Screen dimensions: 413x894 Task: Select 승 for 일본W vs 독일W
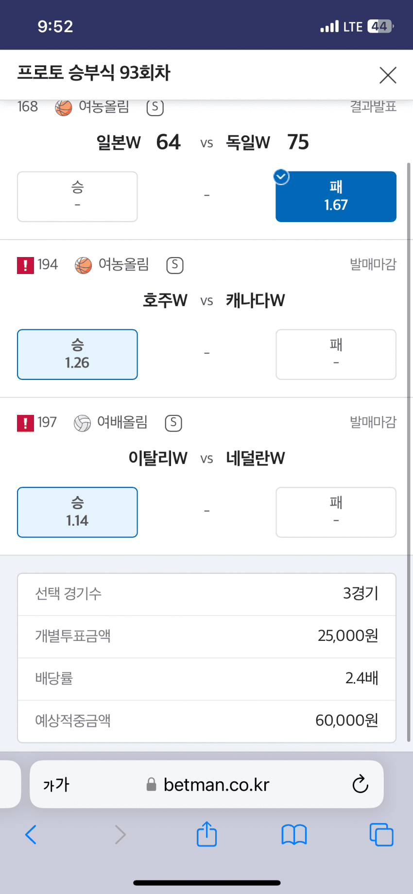77,196
